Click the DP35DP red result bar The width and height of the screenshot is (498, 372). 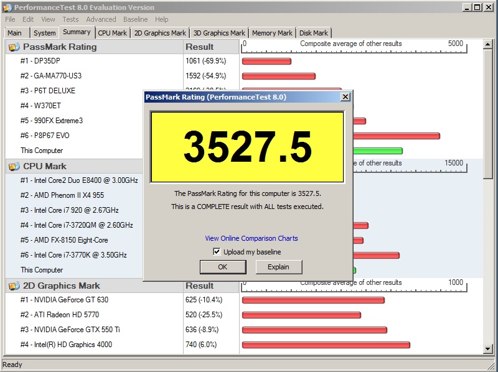click(x=266, y=61)
